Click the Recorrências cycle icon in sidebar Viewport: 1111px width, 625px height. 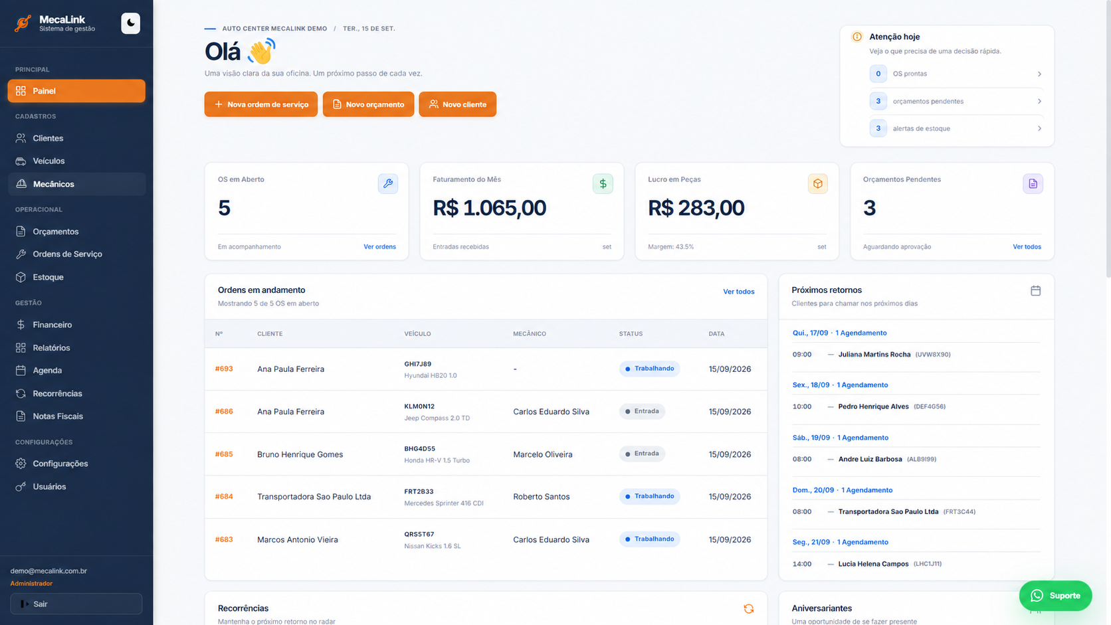click(x=21, y=393)
